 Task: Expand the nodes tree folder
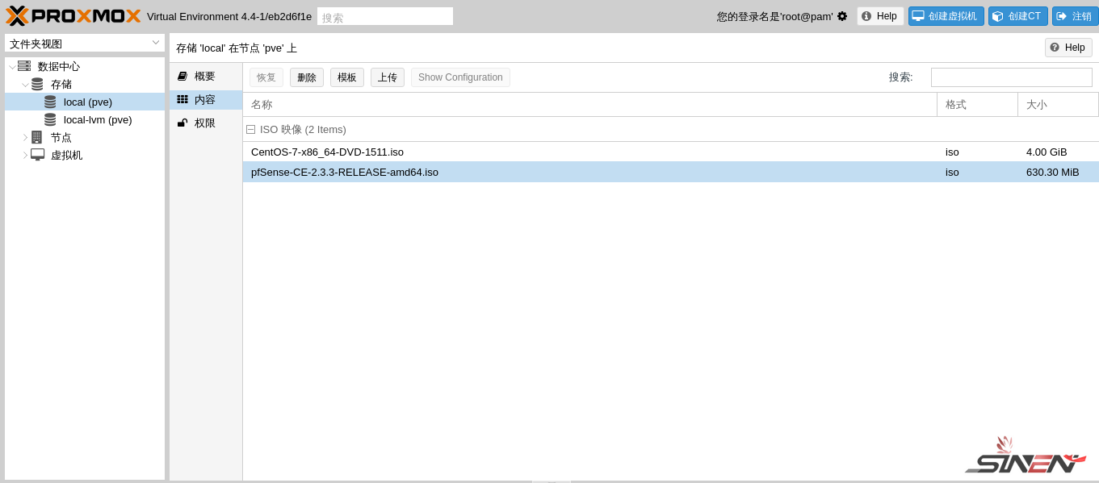point(25,137)
